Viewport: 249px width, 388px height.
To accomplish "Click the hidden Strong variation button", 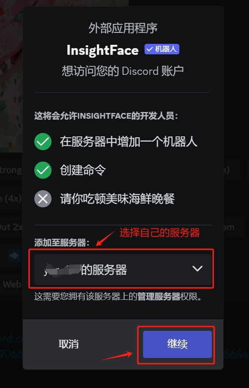I will pos(11,170).
